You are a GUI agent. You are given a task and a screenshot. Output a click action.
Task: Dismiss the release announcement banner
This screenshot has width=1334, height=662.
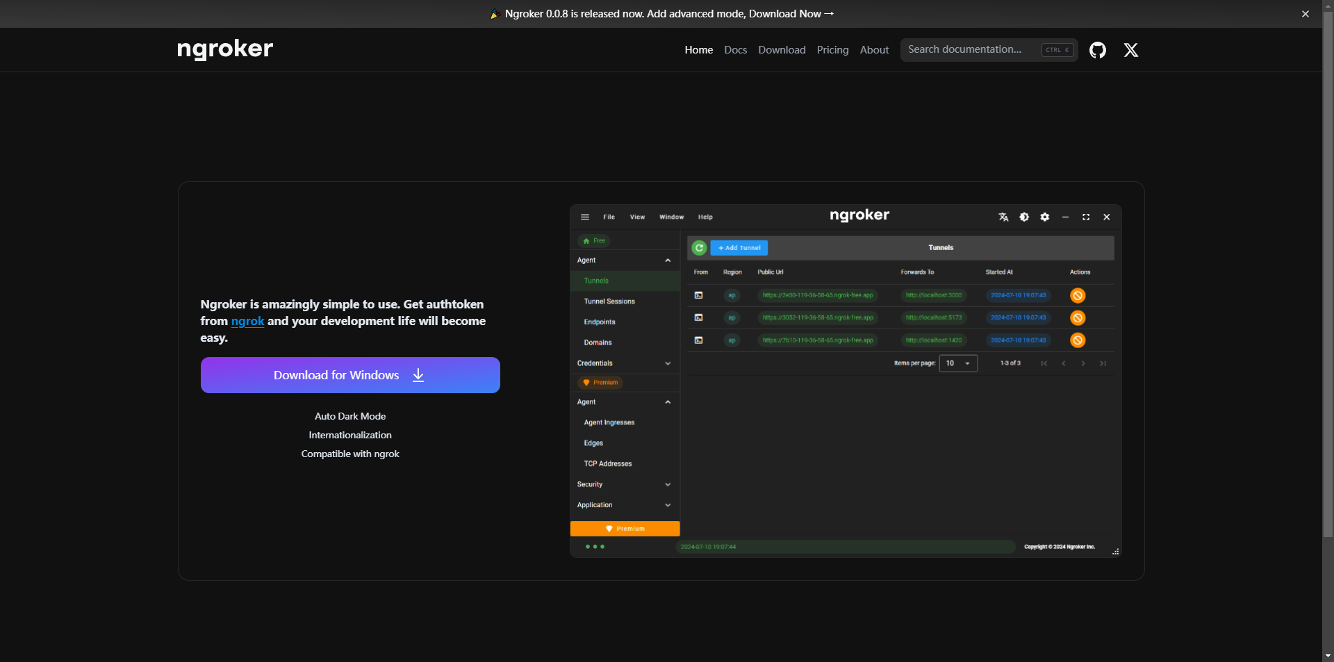click(1306, 14)
